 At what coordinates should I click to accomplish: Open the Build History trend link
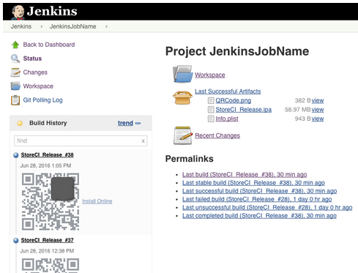[125, 123]
